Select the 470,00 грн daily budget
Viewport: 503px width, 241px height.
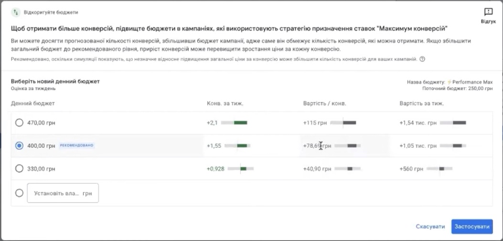coord(19,123)
